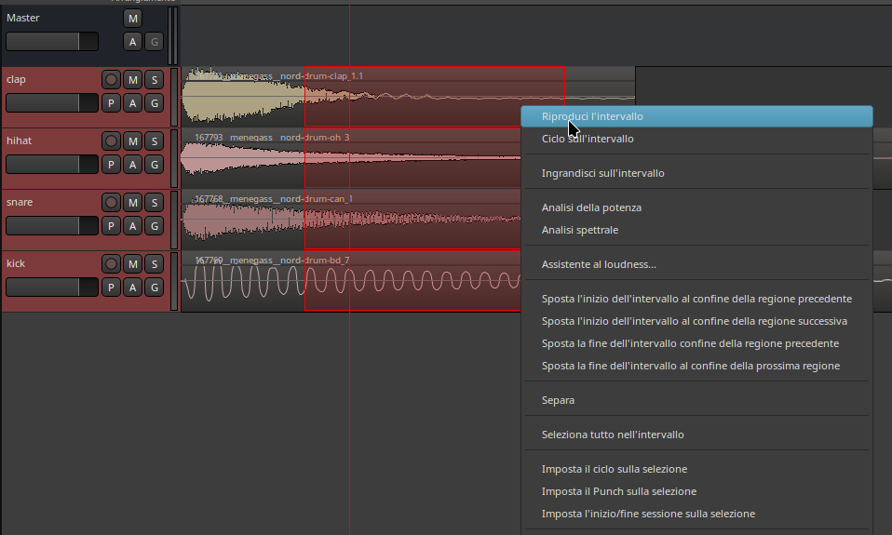The width and height of the screenshot is (892, 535).
Task: Mute the clap track
Action: pos(132,80)
